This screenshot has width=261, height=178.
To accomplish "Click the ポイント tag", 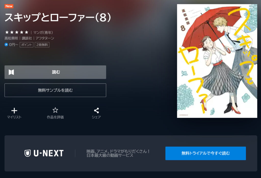I will [x=27, y=45].
